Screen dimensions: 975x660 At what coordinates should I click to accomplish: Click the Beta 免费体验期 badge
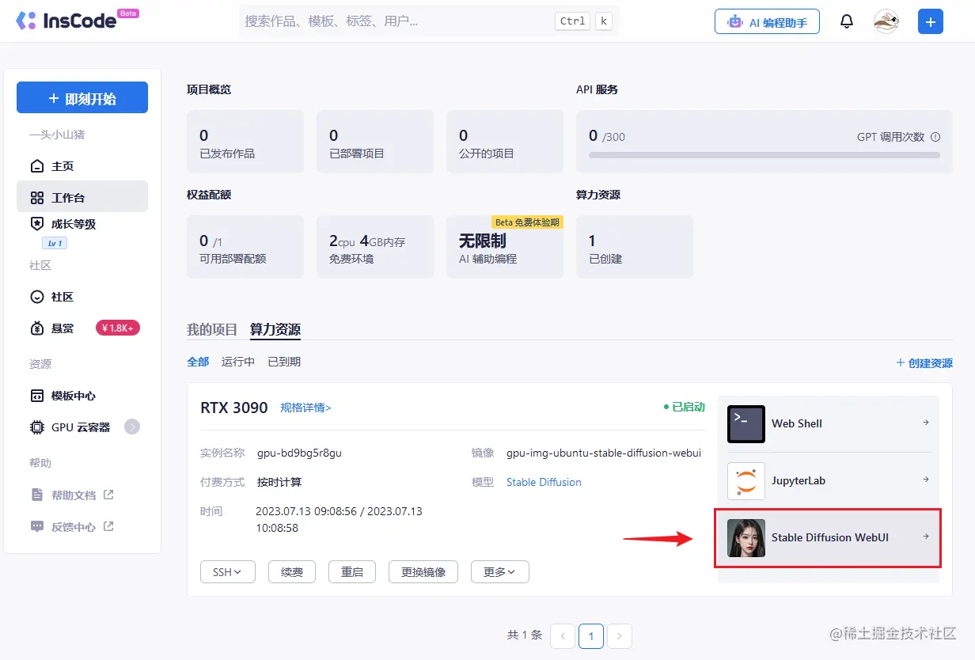click(527, 222)
